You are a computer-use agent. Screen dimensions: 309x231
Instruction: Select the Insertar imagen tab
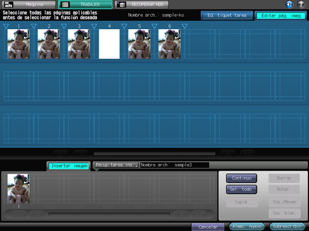[69, 166]
